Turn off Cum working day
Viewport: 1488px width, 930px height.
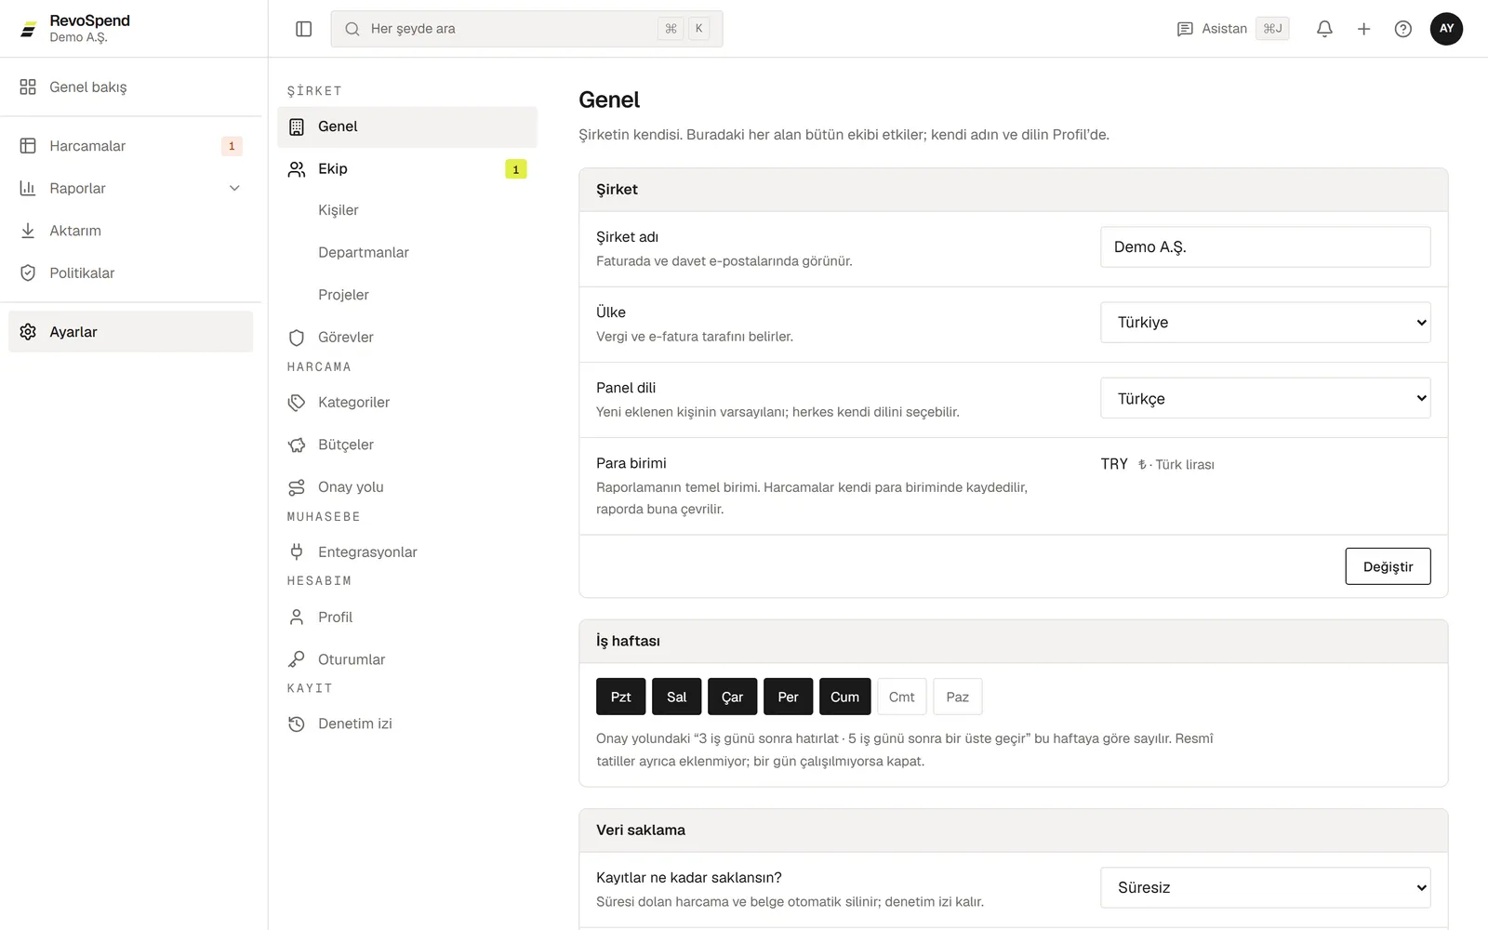[844, 697]
